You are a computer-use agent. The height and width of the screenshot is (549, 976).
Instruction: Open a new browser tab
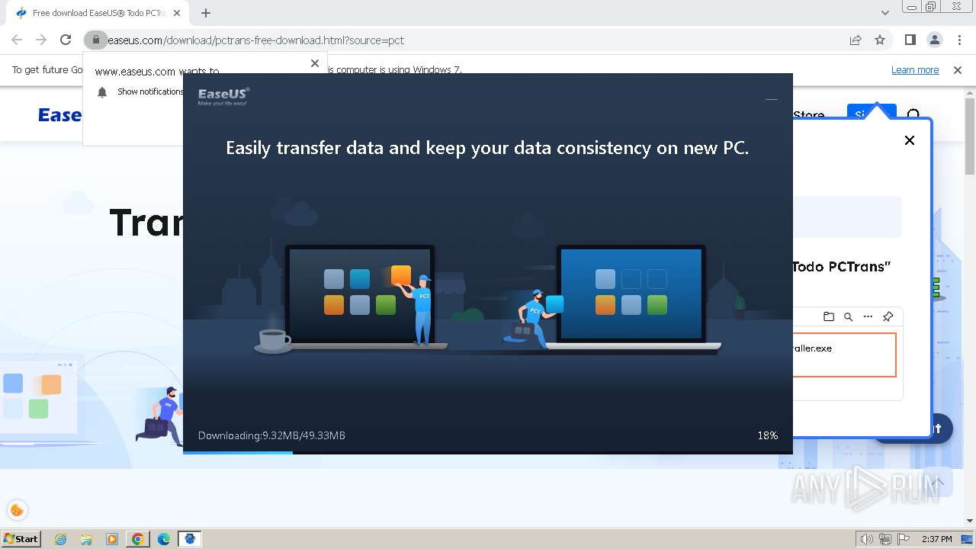[x=206, y=13]
